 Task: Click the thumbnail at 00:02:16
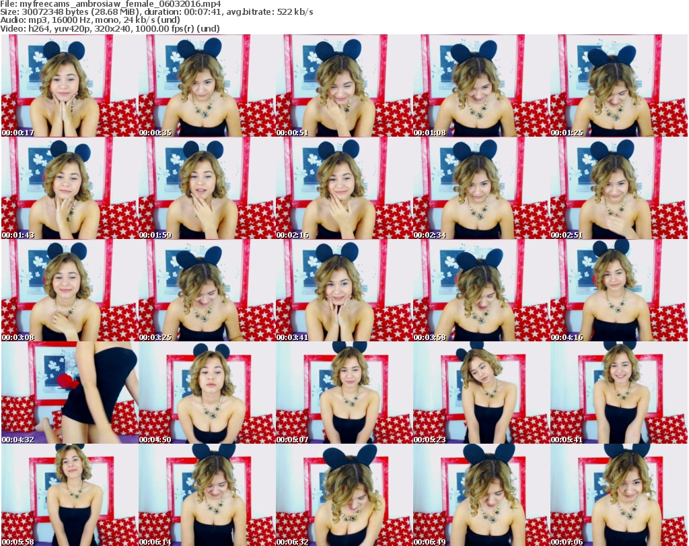pos(343,189)
